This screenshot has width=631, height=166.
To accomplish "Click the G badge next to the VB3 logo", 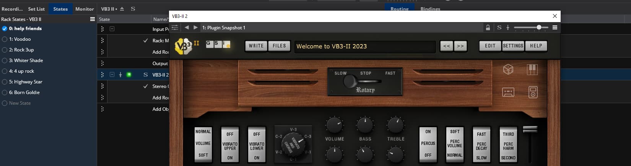I will [209, 44].
